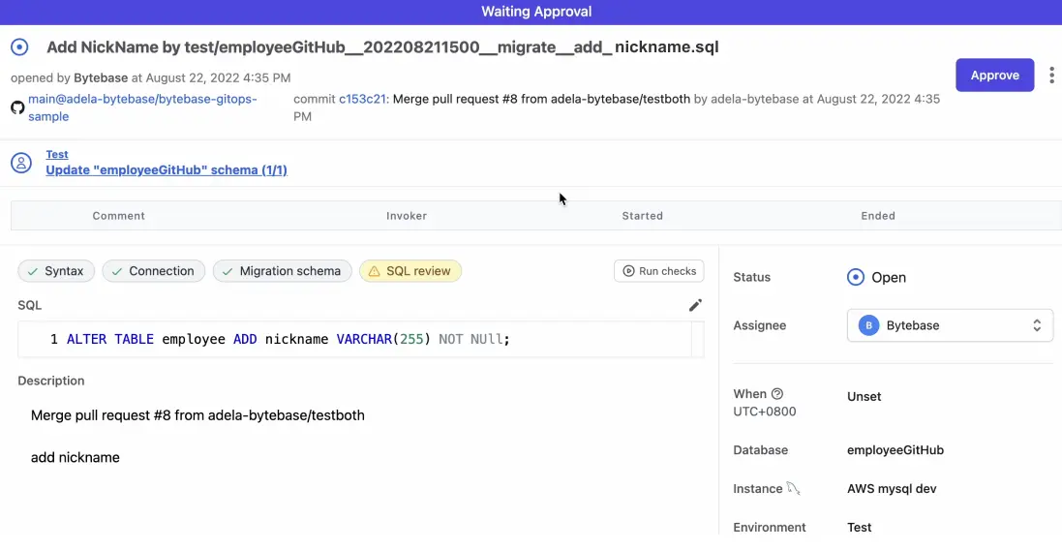1062x550 pixels.
Task: Click the Ended column header
Action: pyautogui.click(x=878, y=216)
